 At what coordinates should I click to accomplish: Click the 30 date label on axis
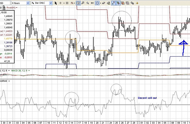[x=4, y=123]
